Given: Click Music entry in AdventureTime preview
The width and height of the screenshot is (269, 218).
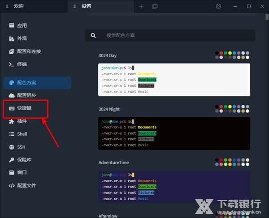Looking at the screenshot, I should click(x=143, y=199).
